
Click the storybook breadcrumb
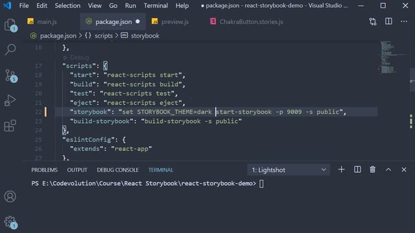(x=145, y=36)
